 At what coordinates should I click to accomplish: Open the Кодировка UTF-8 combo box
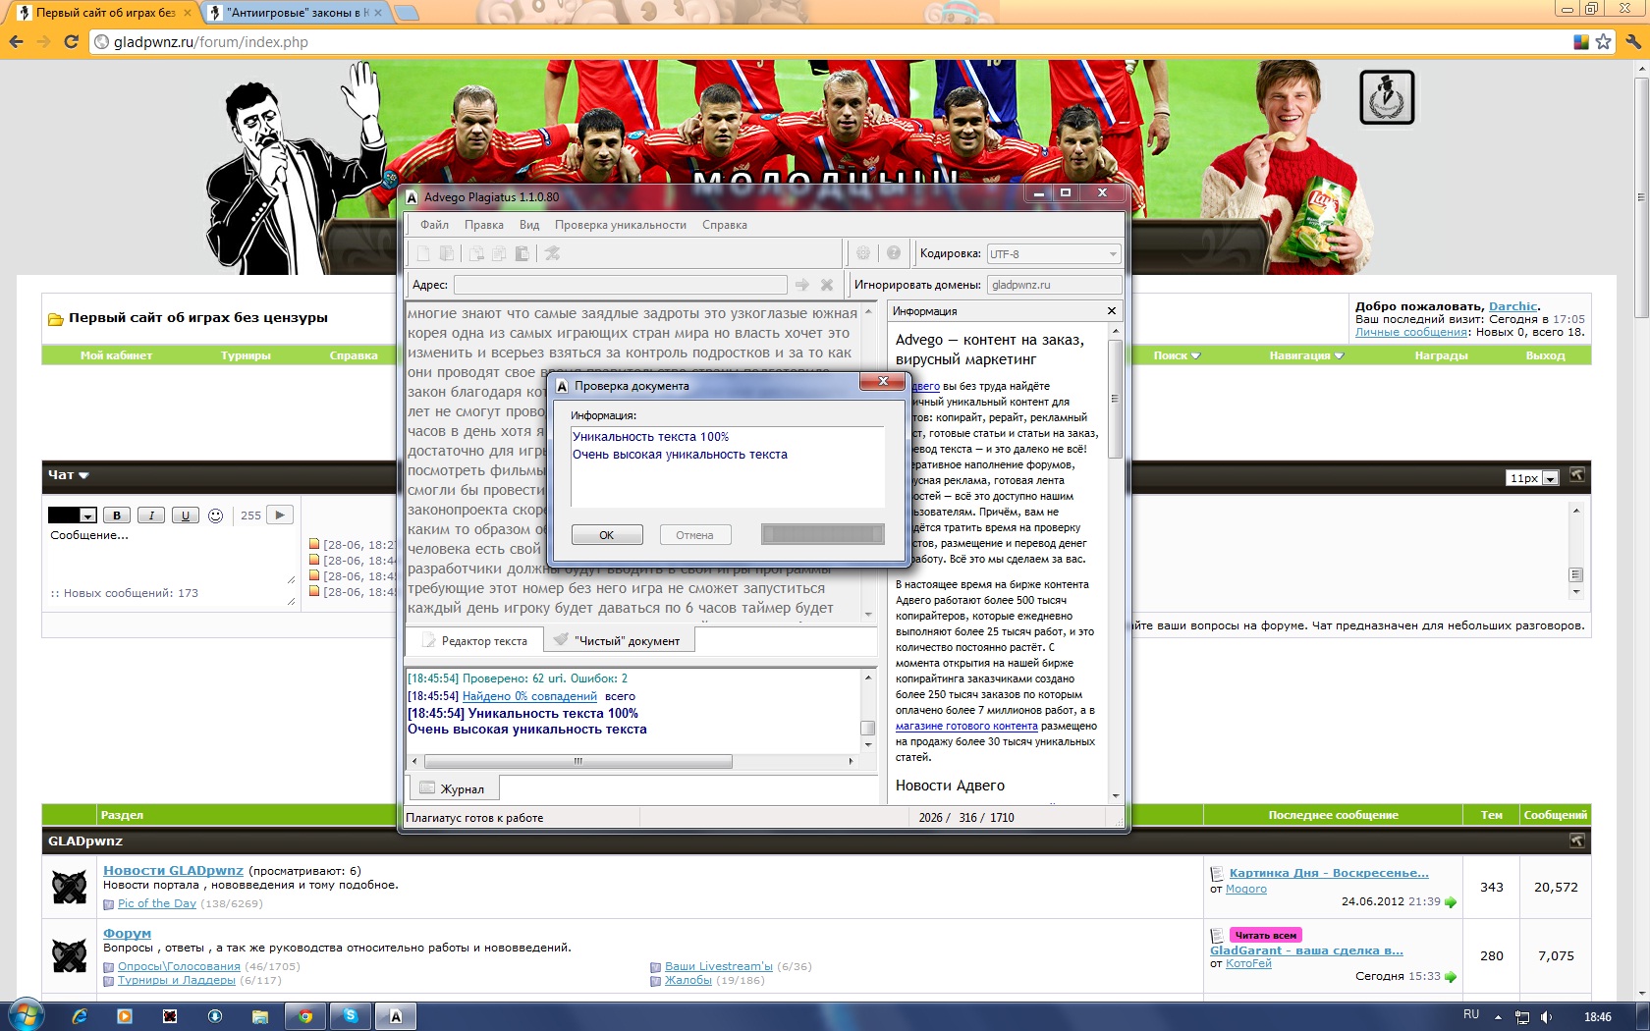1053,254
